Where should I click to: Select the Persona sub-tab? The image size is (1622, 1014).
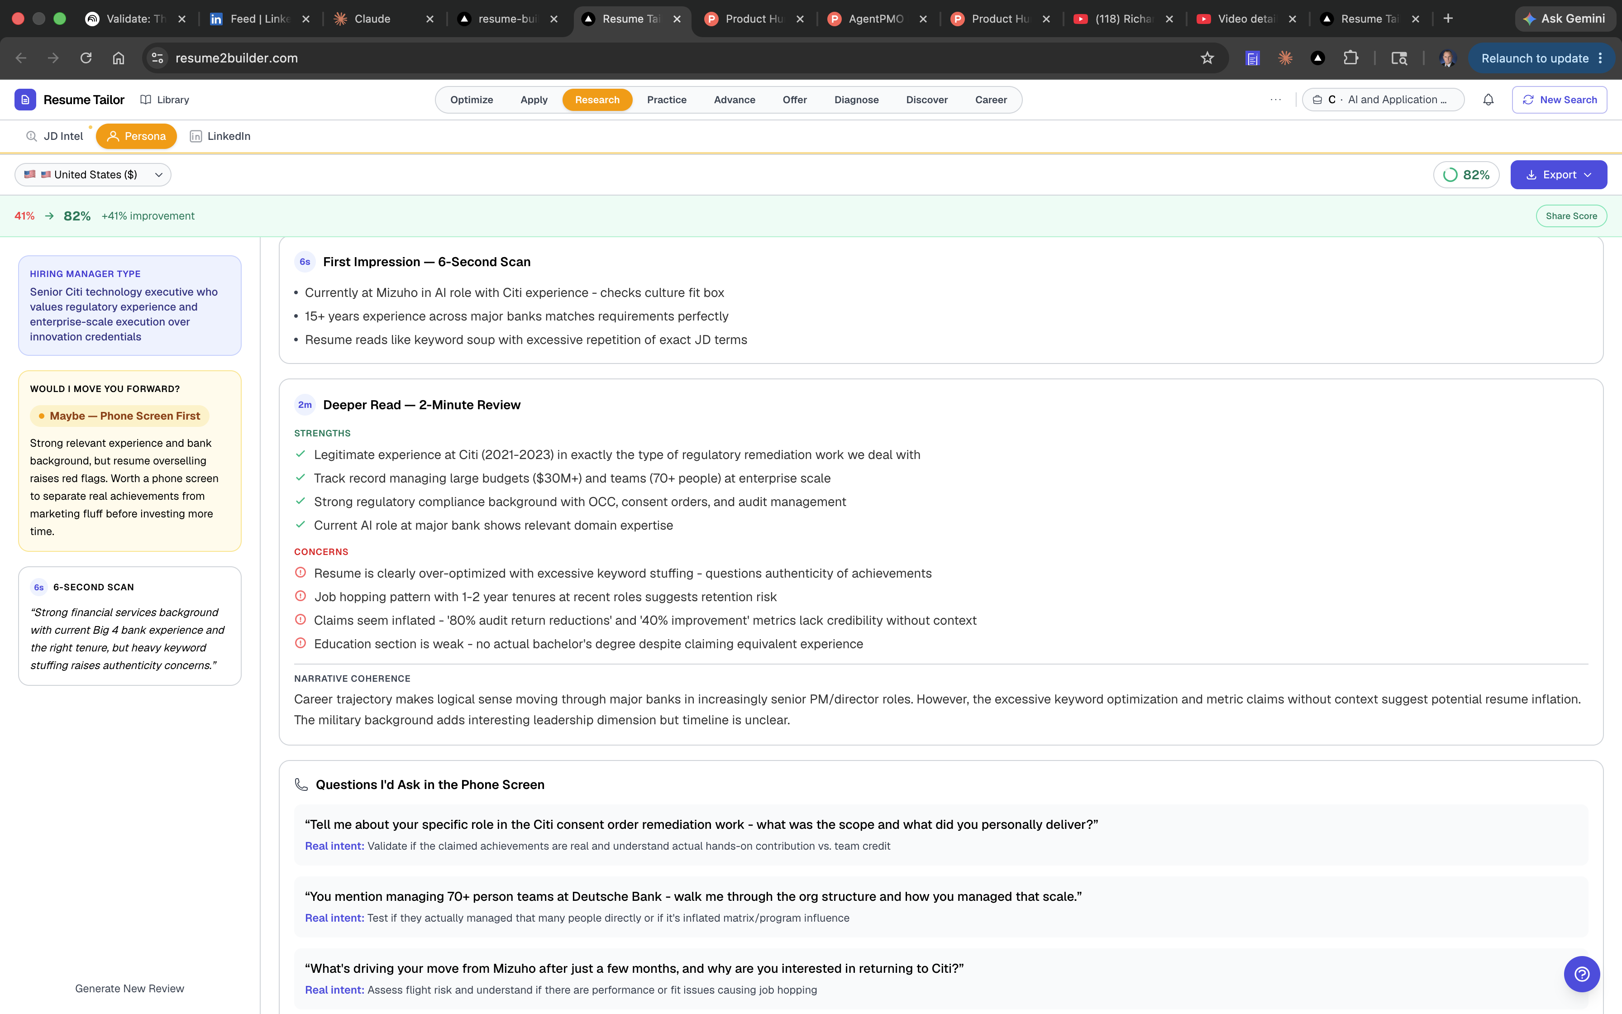pos(136,136)
